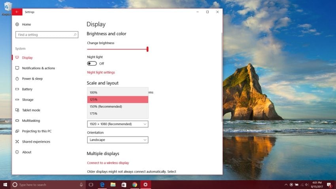
Task: Click the microphone icon in search box
Action: (81, 185)
